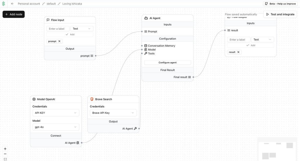Viewport: 300px width, 161px height.
Task: Click inside the Enter a label field
Action: pyautogui.click(x=58, y=28)
